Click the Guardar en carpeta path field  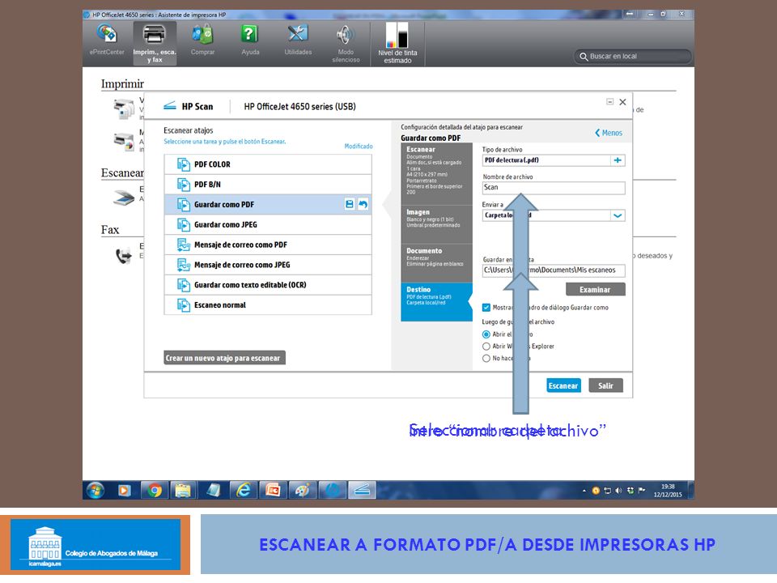[554, 270]
